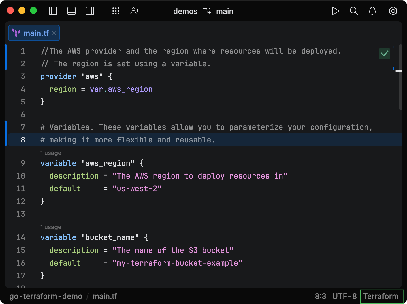407x304 pixels.
Task: Open search with magnifier icon
Action: click(x=354, y=11)
